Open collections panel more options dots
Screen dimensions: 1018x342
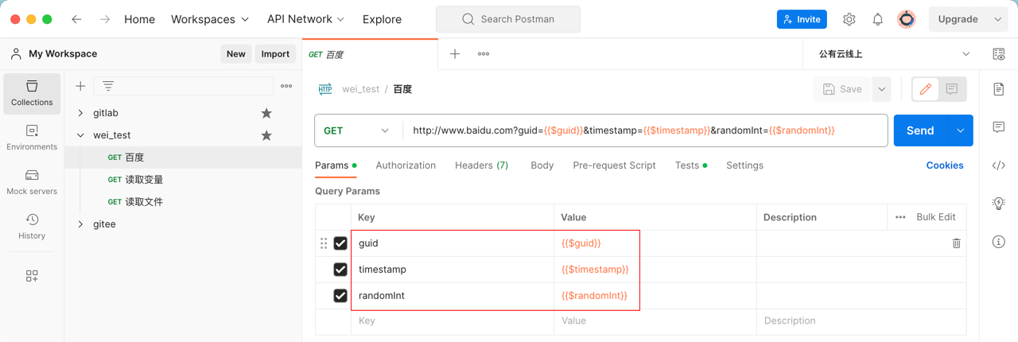[x=286, y=86]
